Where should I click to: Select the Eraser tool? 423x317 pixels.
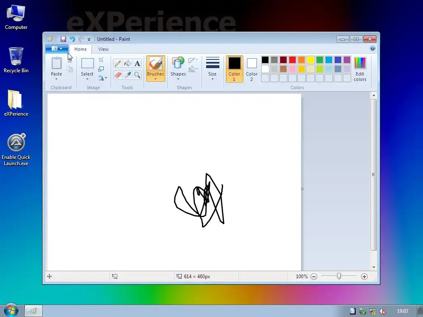[118, 75]
